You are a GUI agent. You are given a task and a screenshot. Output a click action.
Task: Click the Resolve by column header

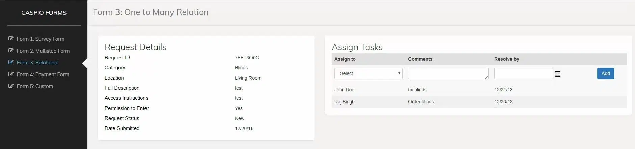click(506, 59)
